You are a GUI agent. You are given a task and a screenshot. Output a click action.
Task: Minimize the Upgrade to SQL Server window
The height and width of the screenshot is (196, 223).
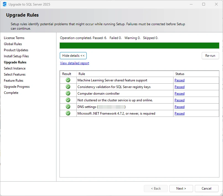191,4
